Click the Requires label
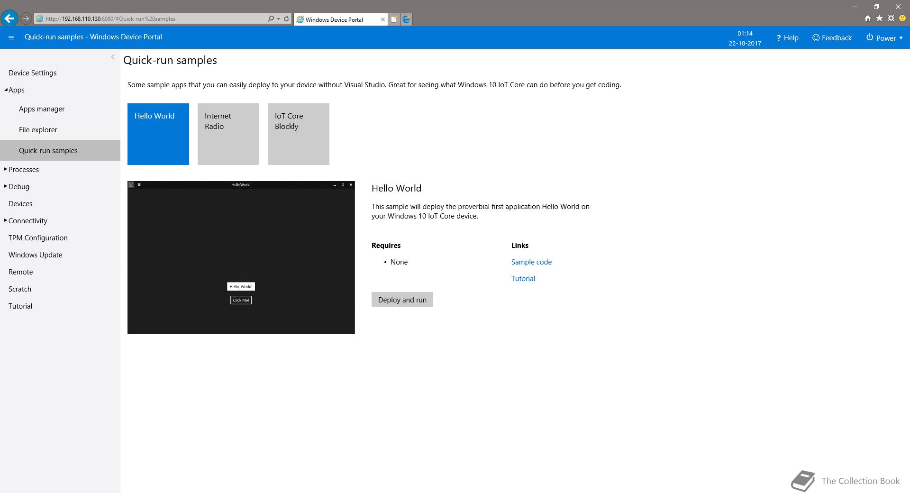Viewport: 910px width, 493px height. click(386, 246)
